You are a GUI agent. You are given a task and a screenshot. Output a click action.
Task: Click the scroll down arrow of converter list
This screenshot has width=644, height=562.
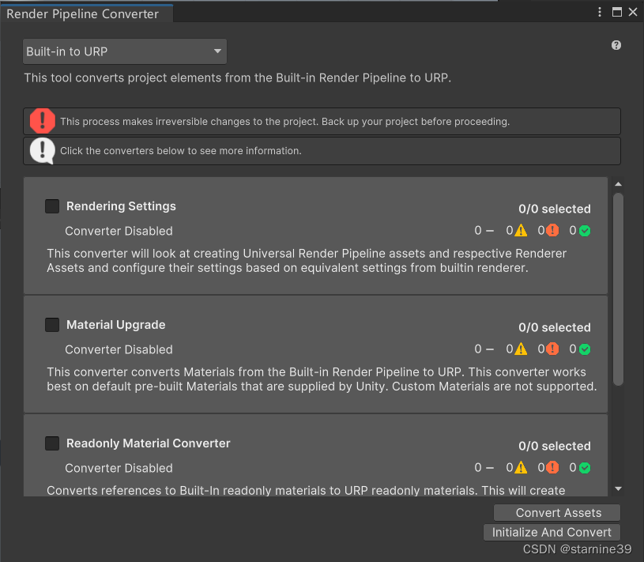pyautogui.click(x=618, y=488)
